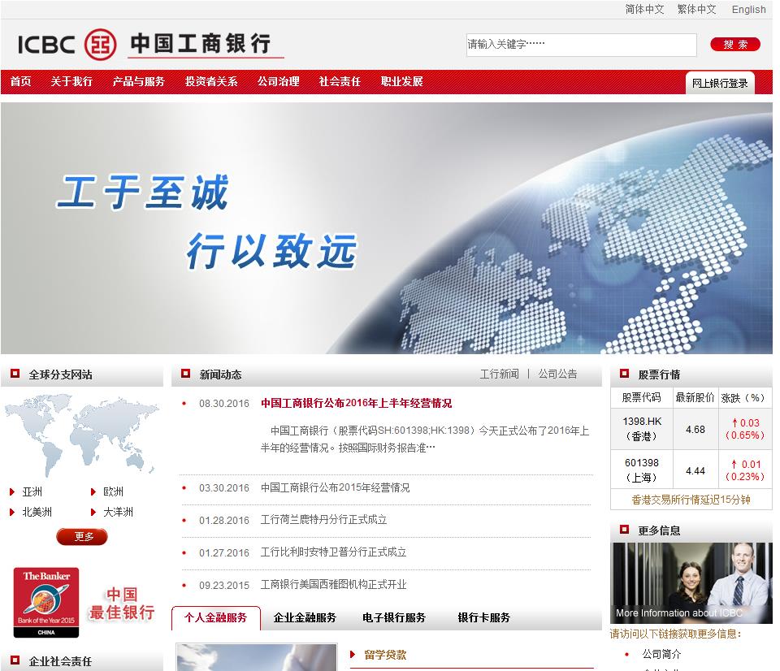Click the red square icon beside 更多信息

pyautogui.click(x=624, y=529)
